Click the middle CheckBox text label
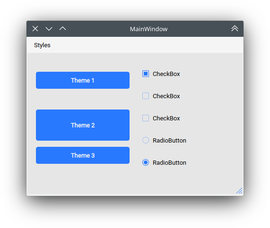This screenshot has height=228, width=270. (166, 96)
